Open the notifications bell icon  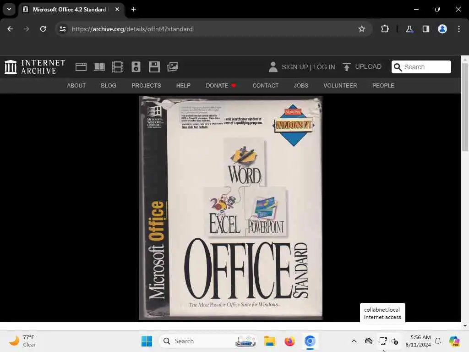438,341
